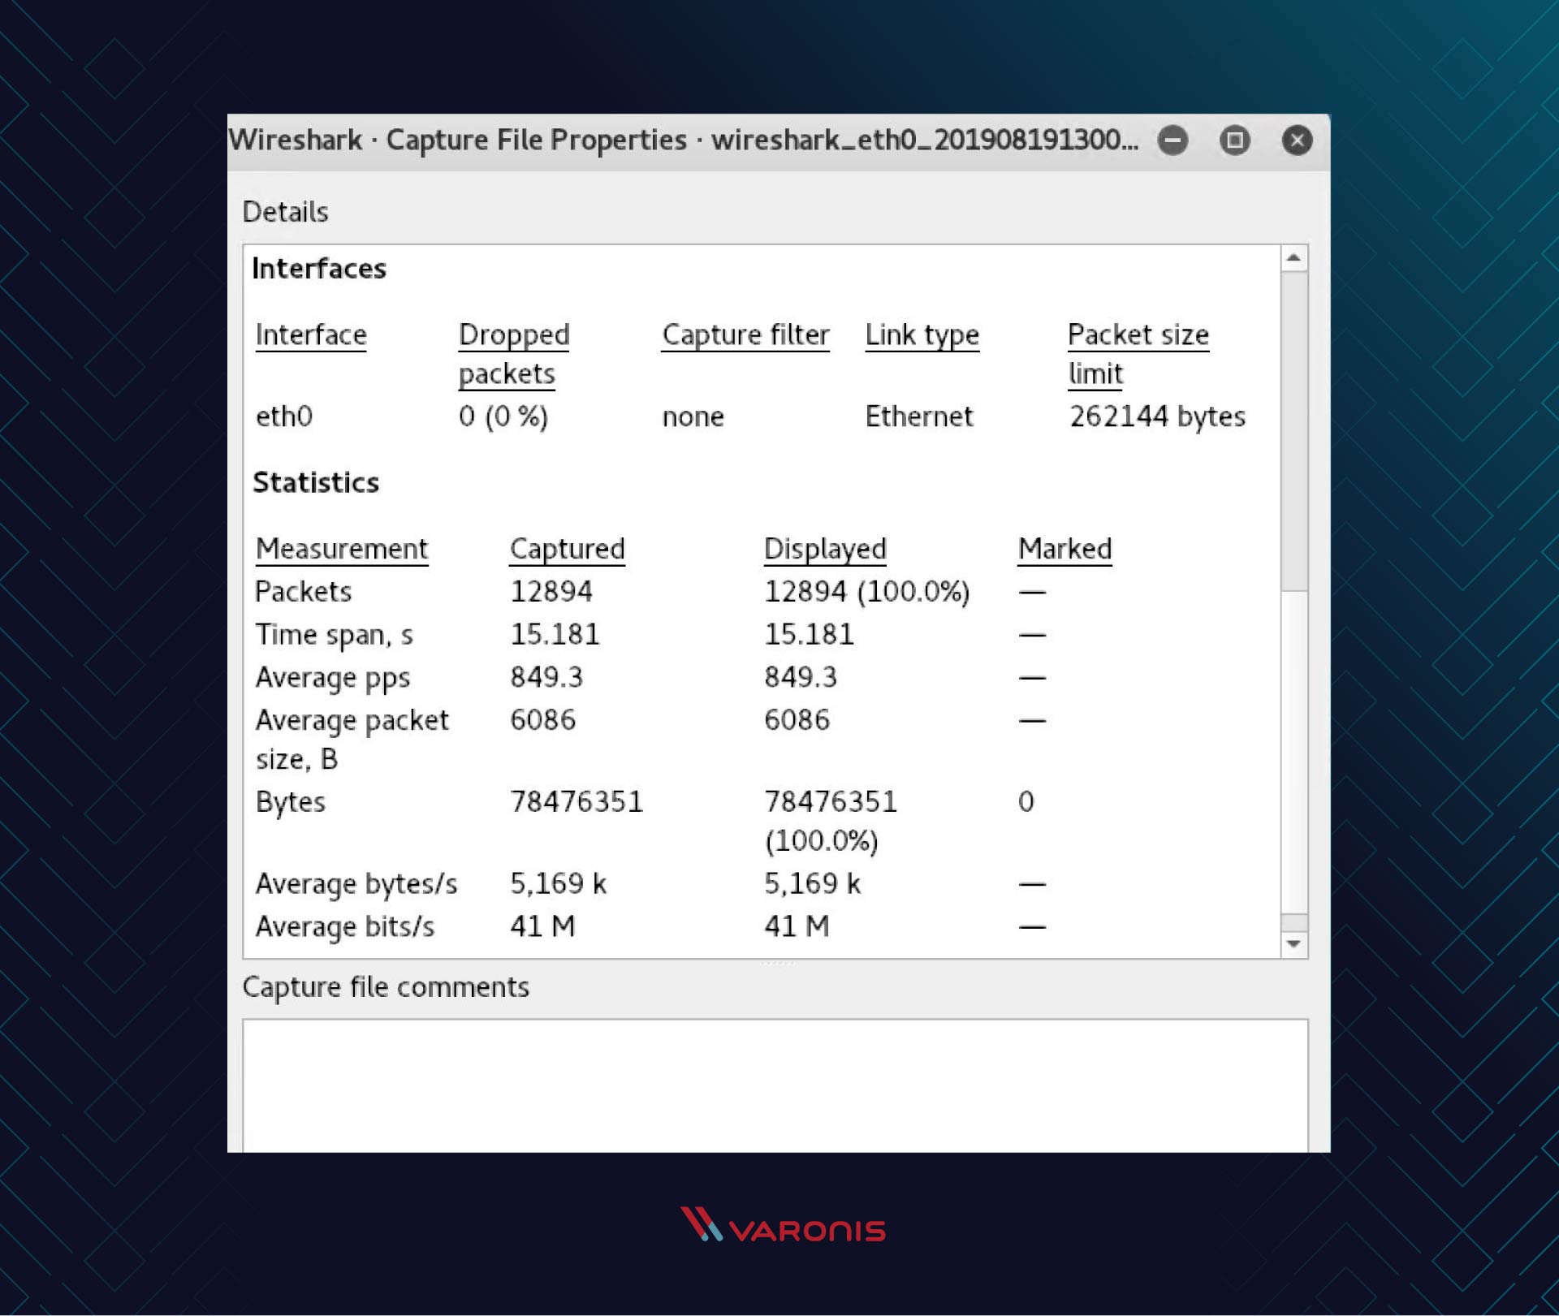
Task: Click inside the capture file comments box
Action: click(775, 1085)
